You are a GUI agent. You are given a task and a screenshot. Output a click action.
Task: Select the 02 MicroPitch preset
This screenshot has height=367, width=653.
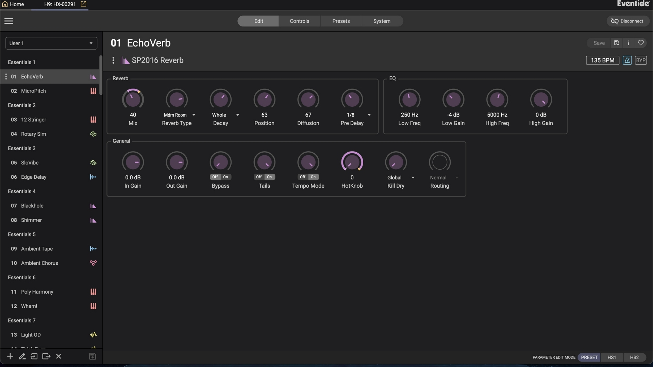click(50, 91)
